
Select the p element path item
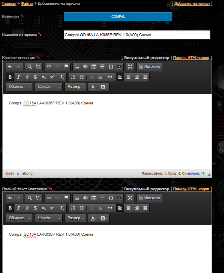coord(18,173)
